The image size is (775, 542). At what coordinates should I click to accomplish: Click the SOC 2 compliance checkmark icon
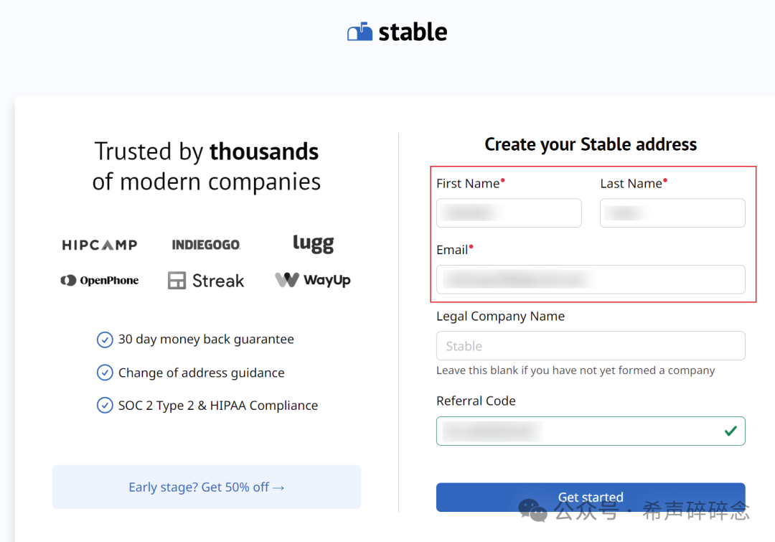coord(105,406)
